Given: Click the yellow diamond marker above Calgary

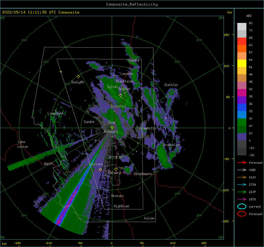Looking at the screenshot, I should point(116,169).
